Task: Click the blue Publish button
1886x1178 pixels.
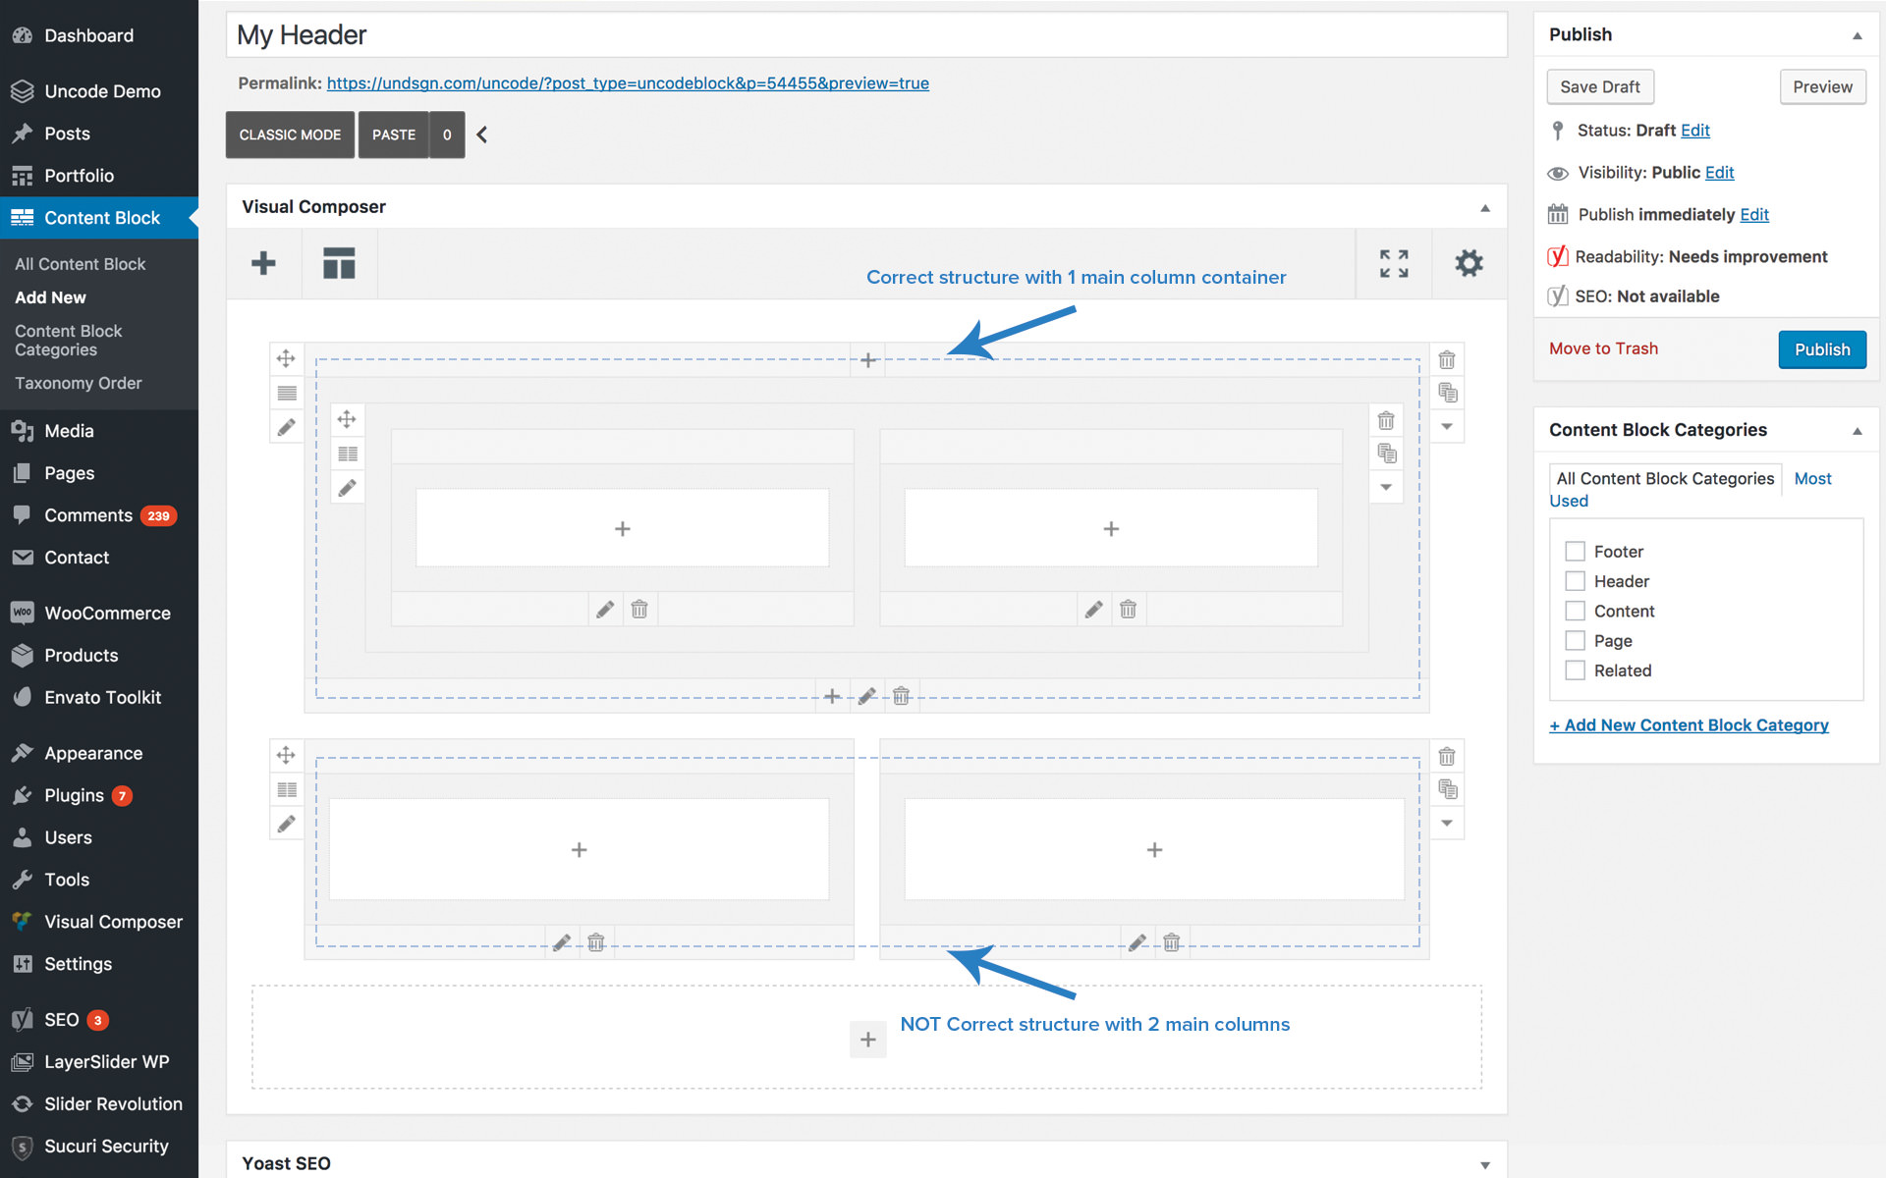Action: [1821, 349]
